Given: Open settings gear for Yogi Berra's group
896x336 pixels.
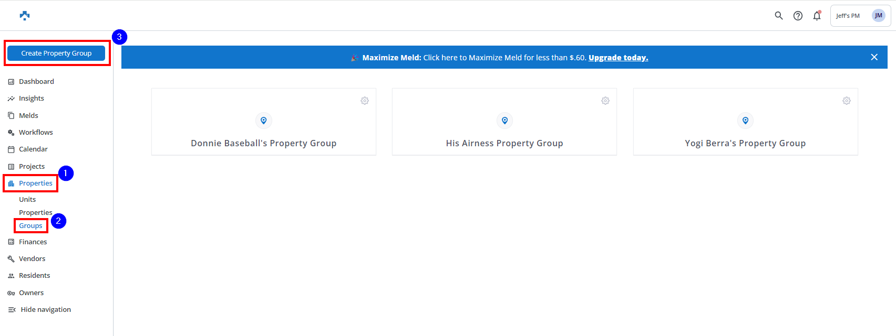Looking at the screenshot, I should click(x=847, y=101).
